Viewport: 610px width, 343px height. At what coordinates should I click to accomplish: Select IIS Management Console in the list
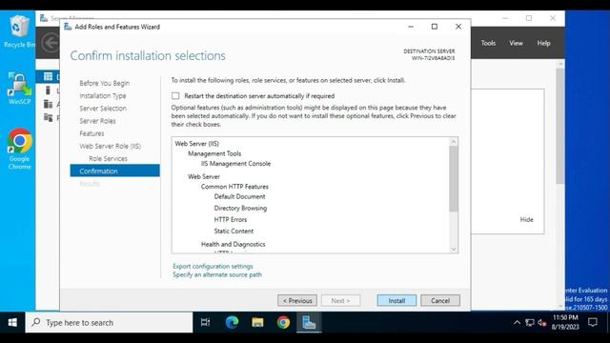coord(235,164)
